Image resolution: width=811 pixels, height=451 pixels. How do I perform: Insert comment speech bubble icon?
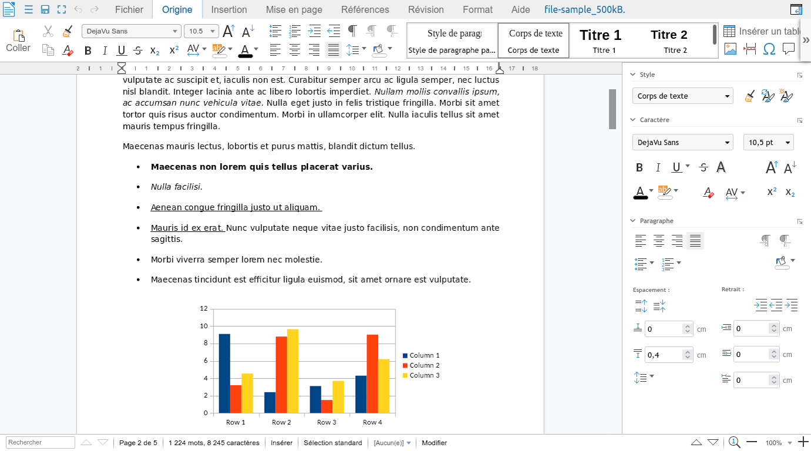tap(789, 49)
